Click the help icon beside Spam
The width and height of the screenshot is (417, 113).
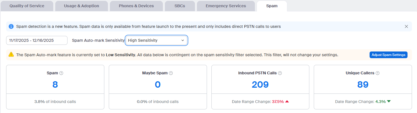[x=61, y=73]
